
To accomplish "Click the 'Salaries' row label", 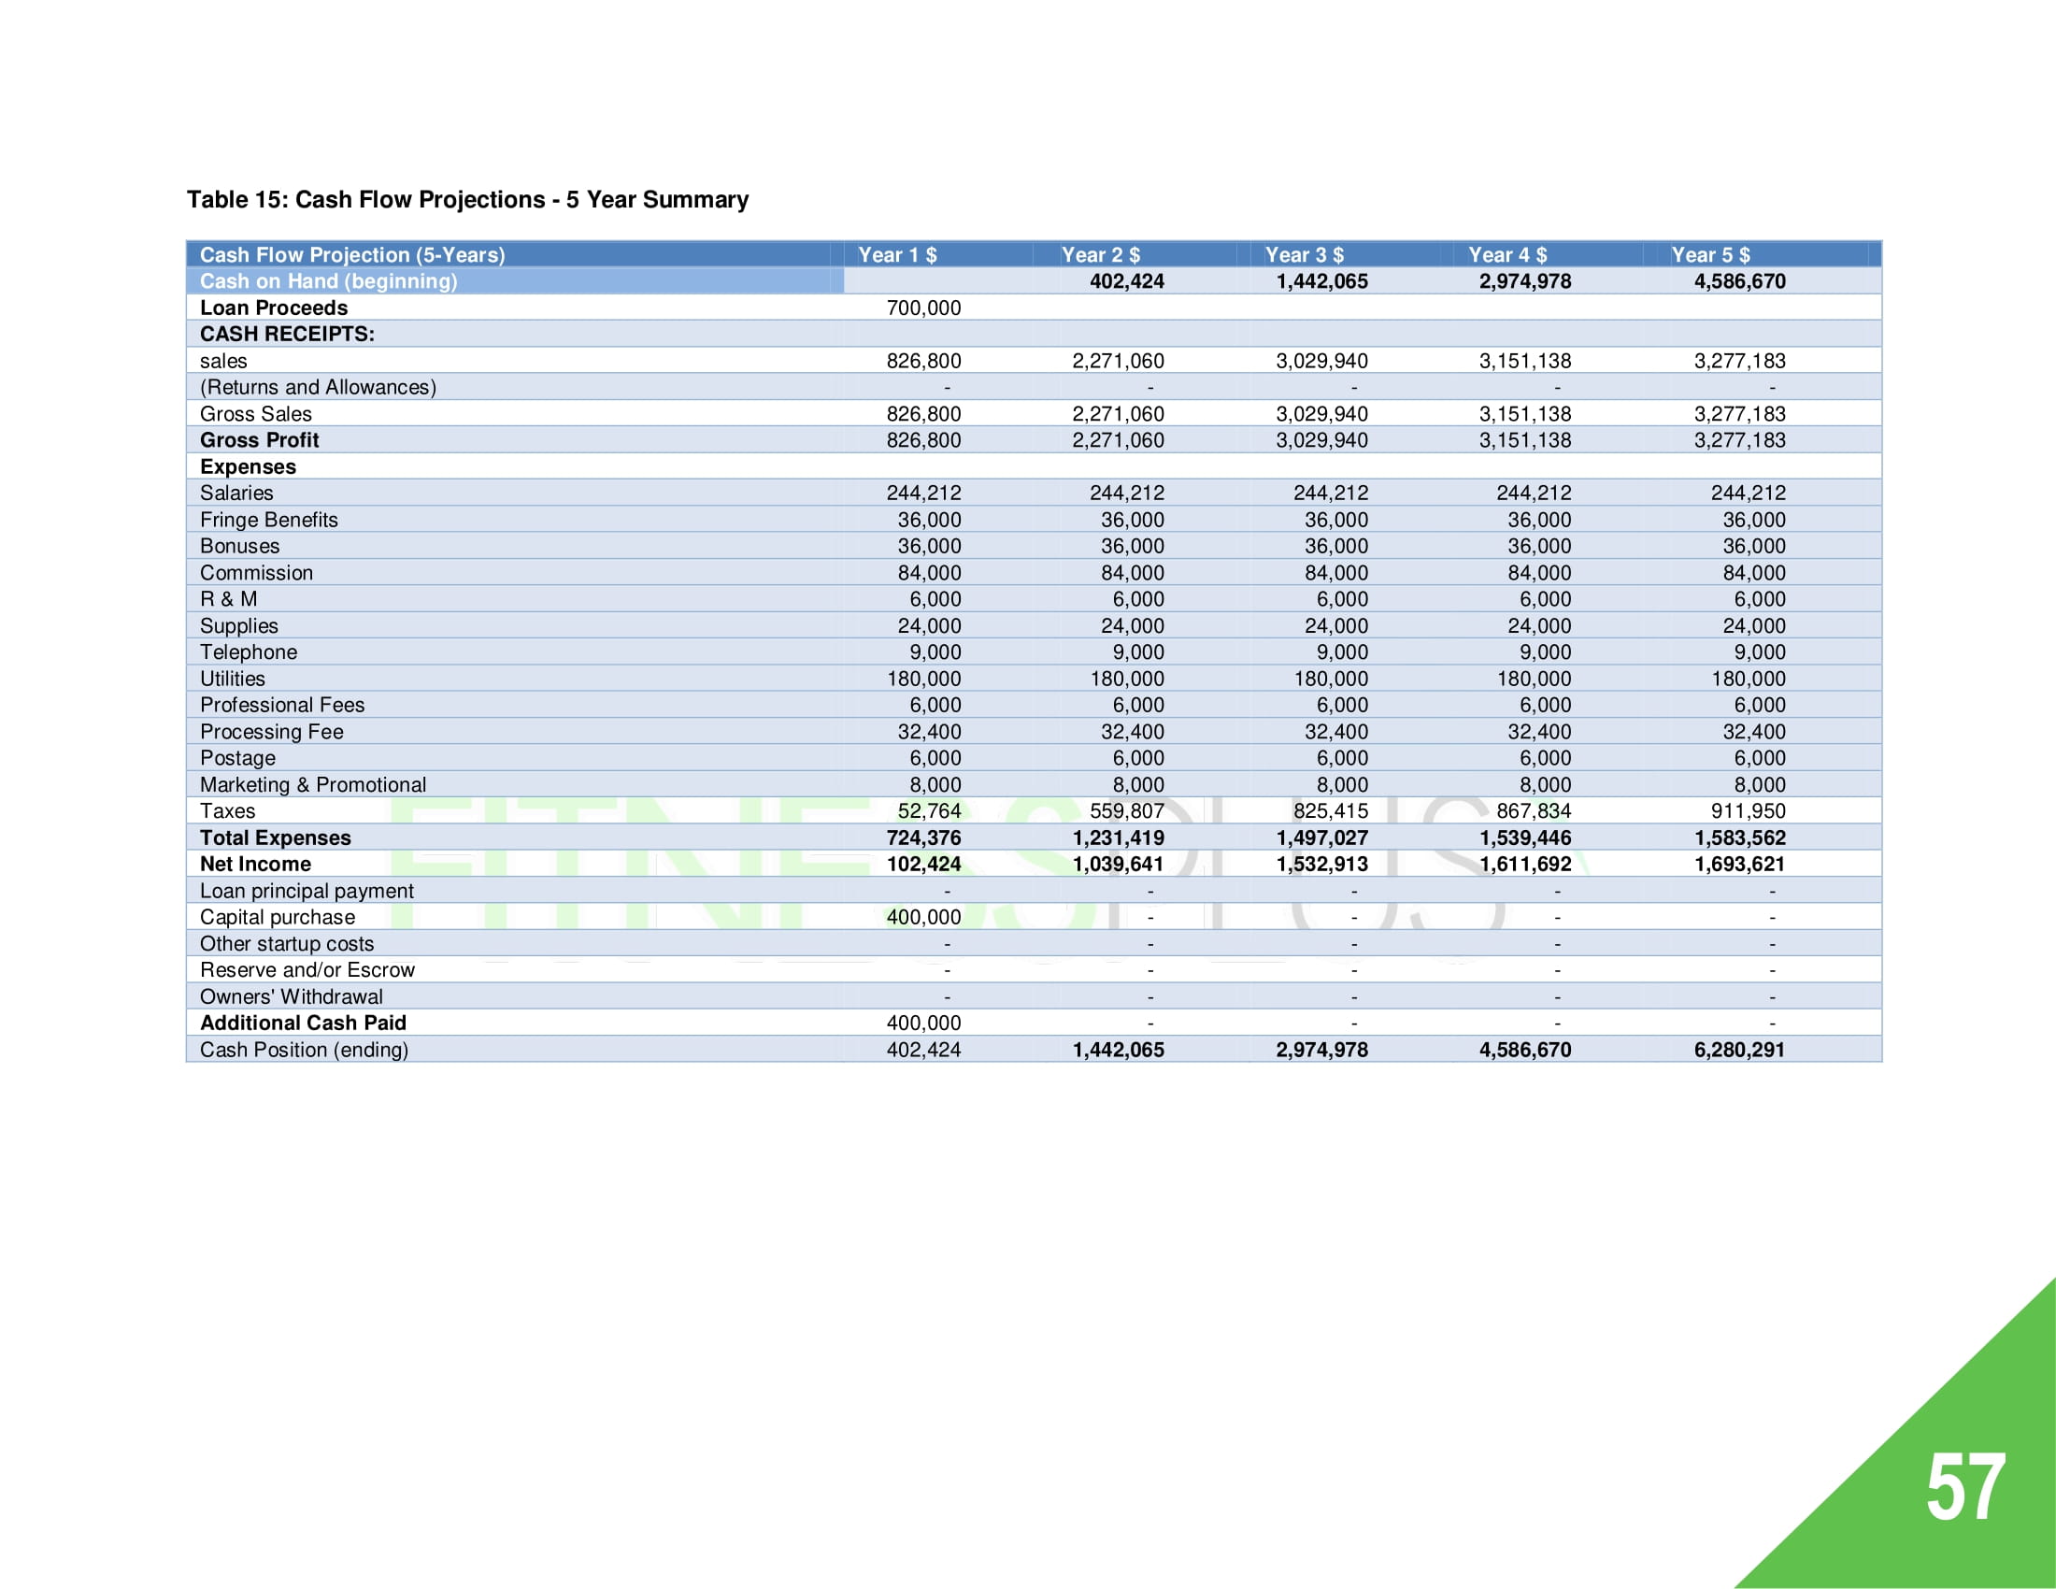I will (236, 494).
